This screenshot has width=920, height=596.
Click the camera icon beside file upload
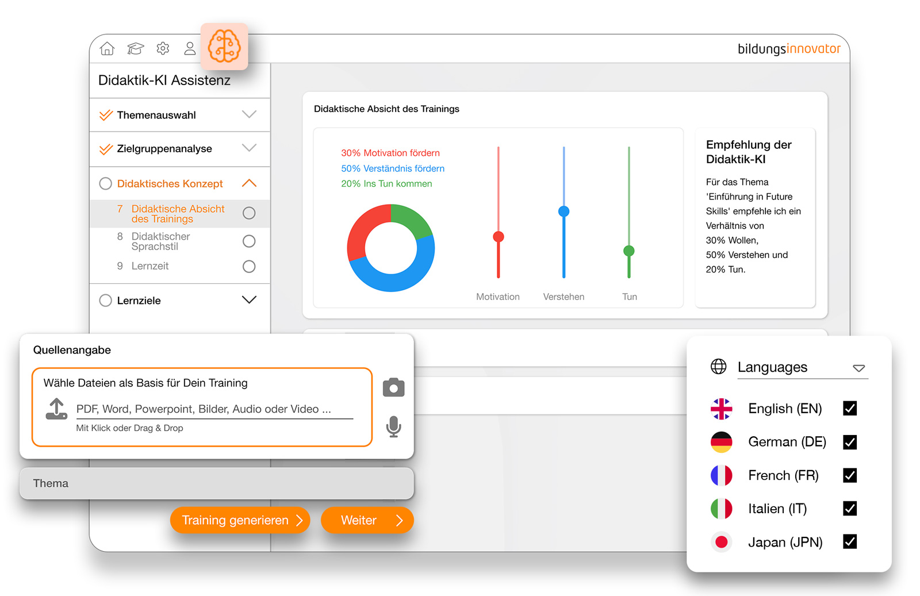pyautogui.click(x=393, y=388)
